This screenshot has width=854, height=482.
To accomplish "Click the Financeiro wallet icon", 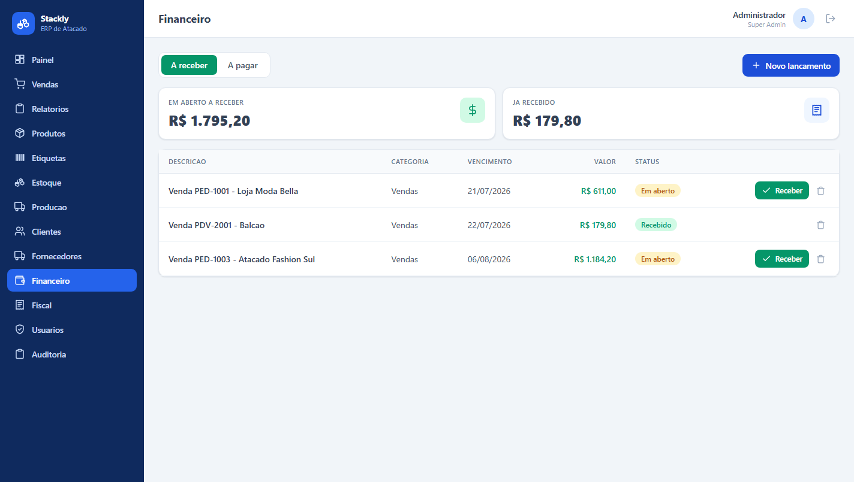I will click(20, 281).
